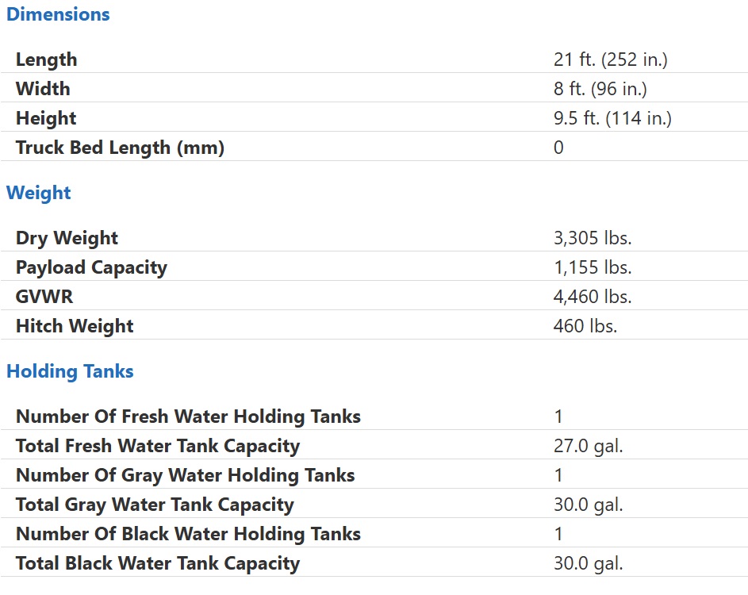Click the 1,155 lbs. payload value

593,267
